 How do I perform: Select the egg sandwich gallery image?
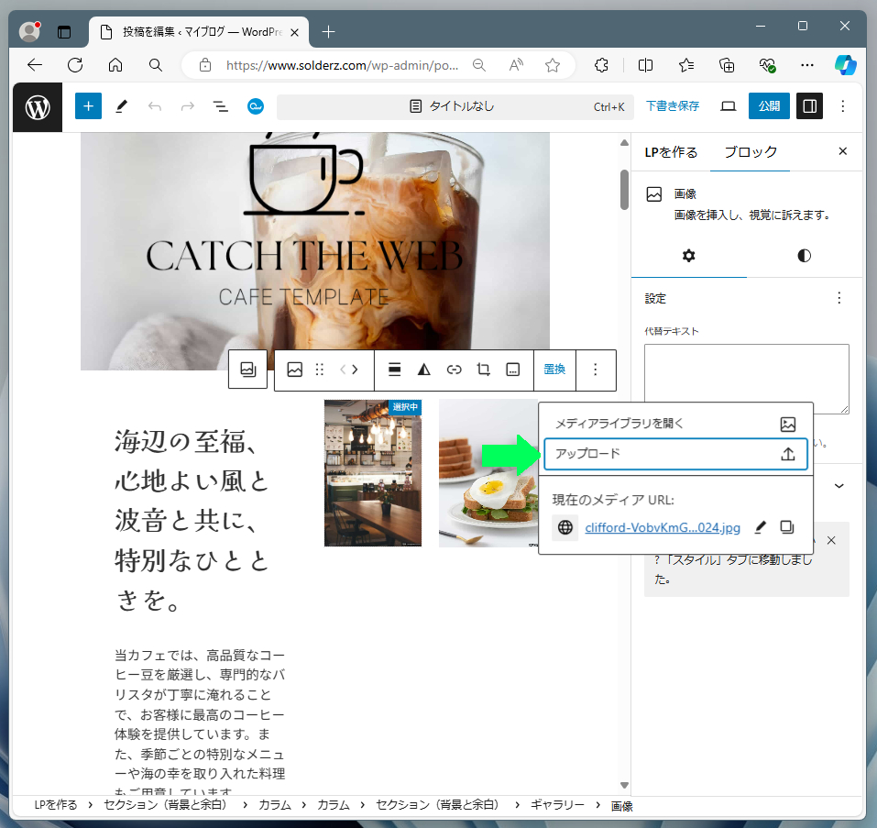click(488, 473)
